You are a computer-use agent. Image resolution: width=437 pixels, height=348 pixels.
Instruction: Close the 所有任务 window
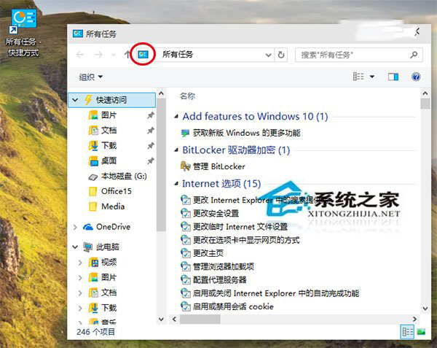417,32
